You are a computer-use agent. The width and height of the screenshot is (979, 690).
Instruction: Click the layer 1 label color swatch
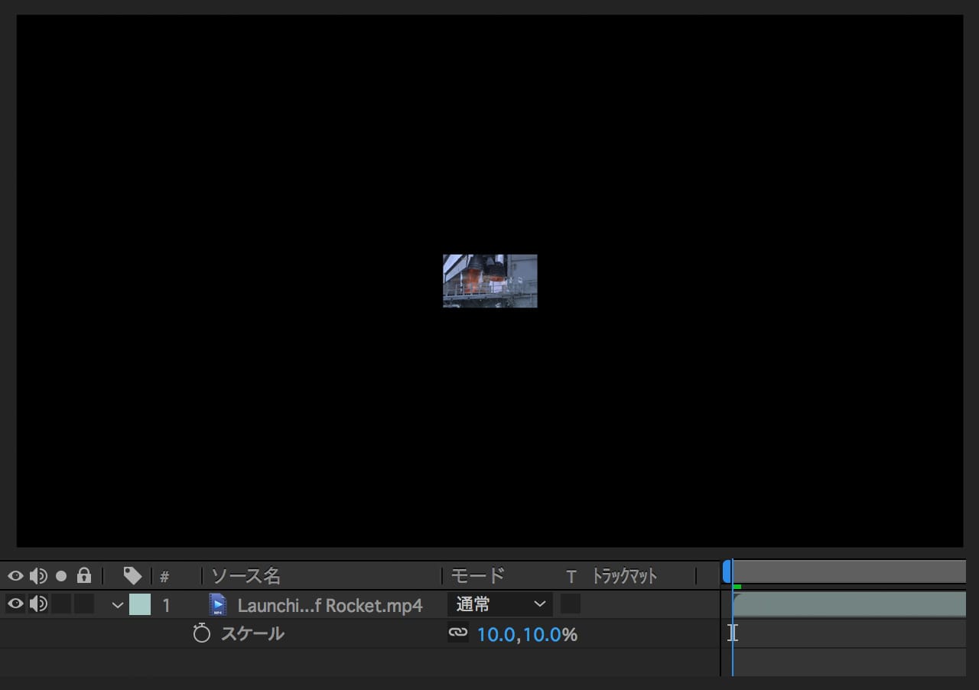point(140,605)
